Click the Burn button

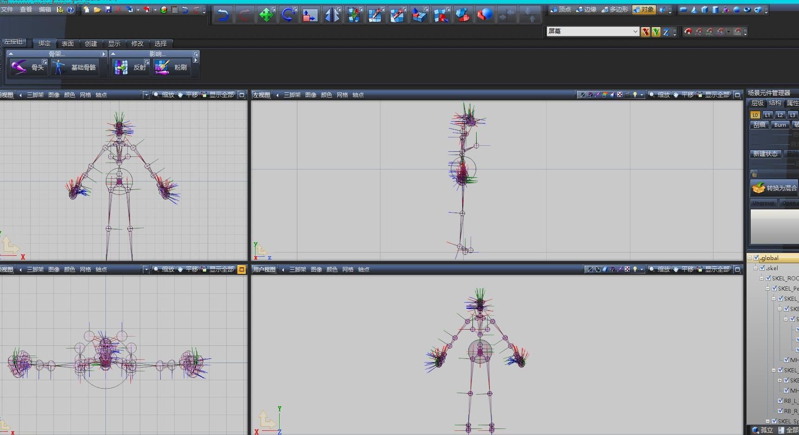tap(780, 125)
